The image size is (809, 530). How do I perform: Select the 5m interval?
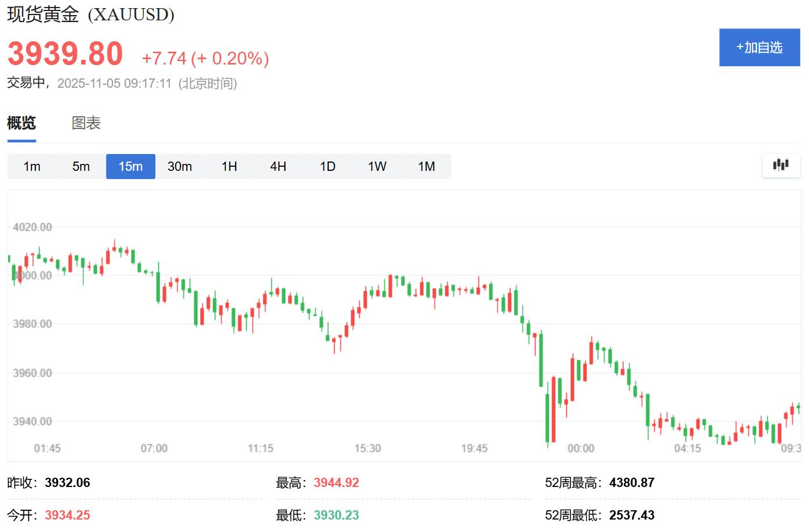pyautogui.click(x=81, y=166)
